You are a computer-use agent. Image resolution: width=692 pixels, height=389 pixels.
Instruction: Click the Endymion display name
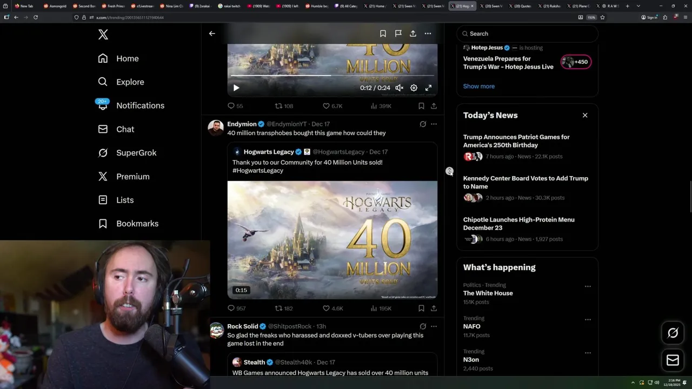click(242, 124)
